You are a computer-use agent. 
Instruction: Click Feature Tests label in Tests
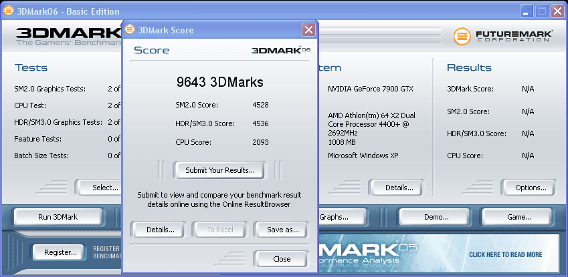click(x=37, y=140)
